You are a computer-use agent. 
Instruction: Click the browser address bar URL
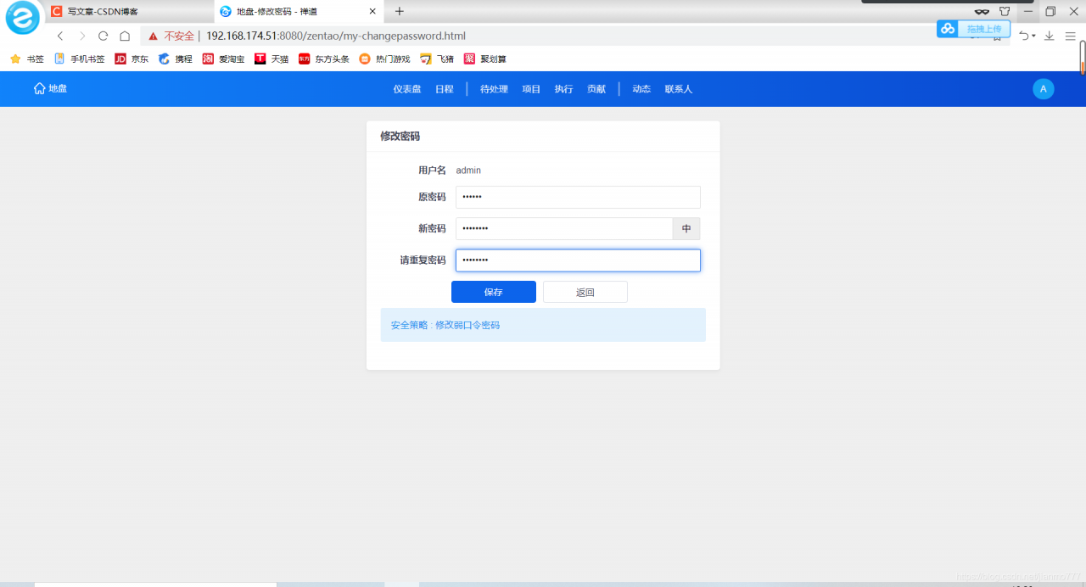click(336, 36)
